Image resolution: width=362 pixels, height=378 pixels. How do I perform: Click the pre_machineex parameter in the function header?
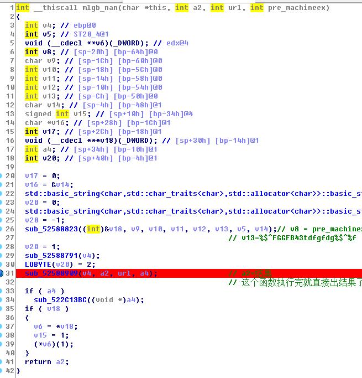click(296, 8)
